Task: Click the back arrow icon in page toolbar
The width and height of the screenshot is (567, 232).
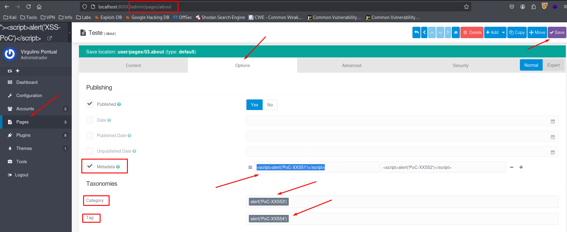Action: pyautogui.click(x=416, y=32)
